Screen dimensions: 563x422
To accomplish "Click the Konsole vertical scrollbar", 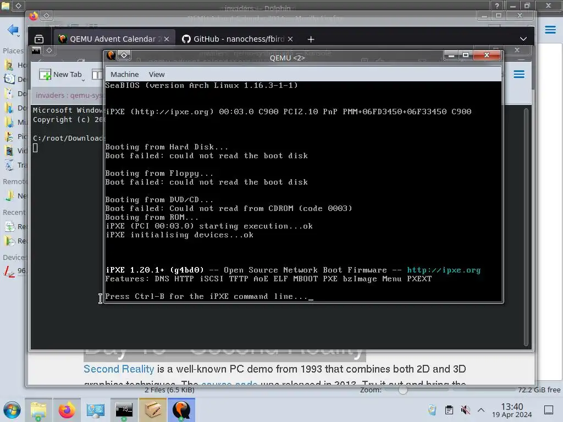I will pos(526,227).
